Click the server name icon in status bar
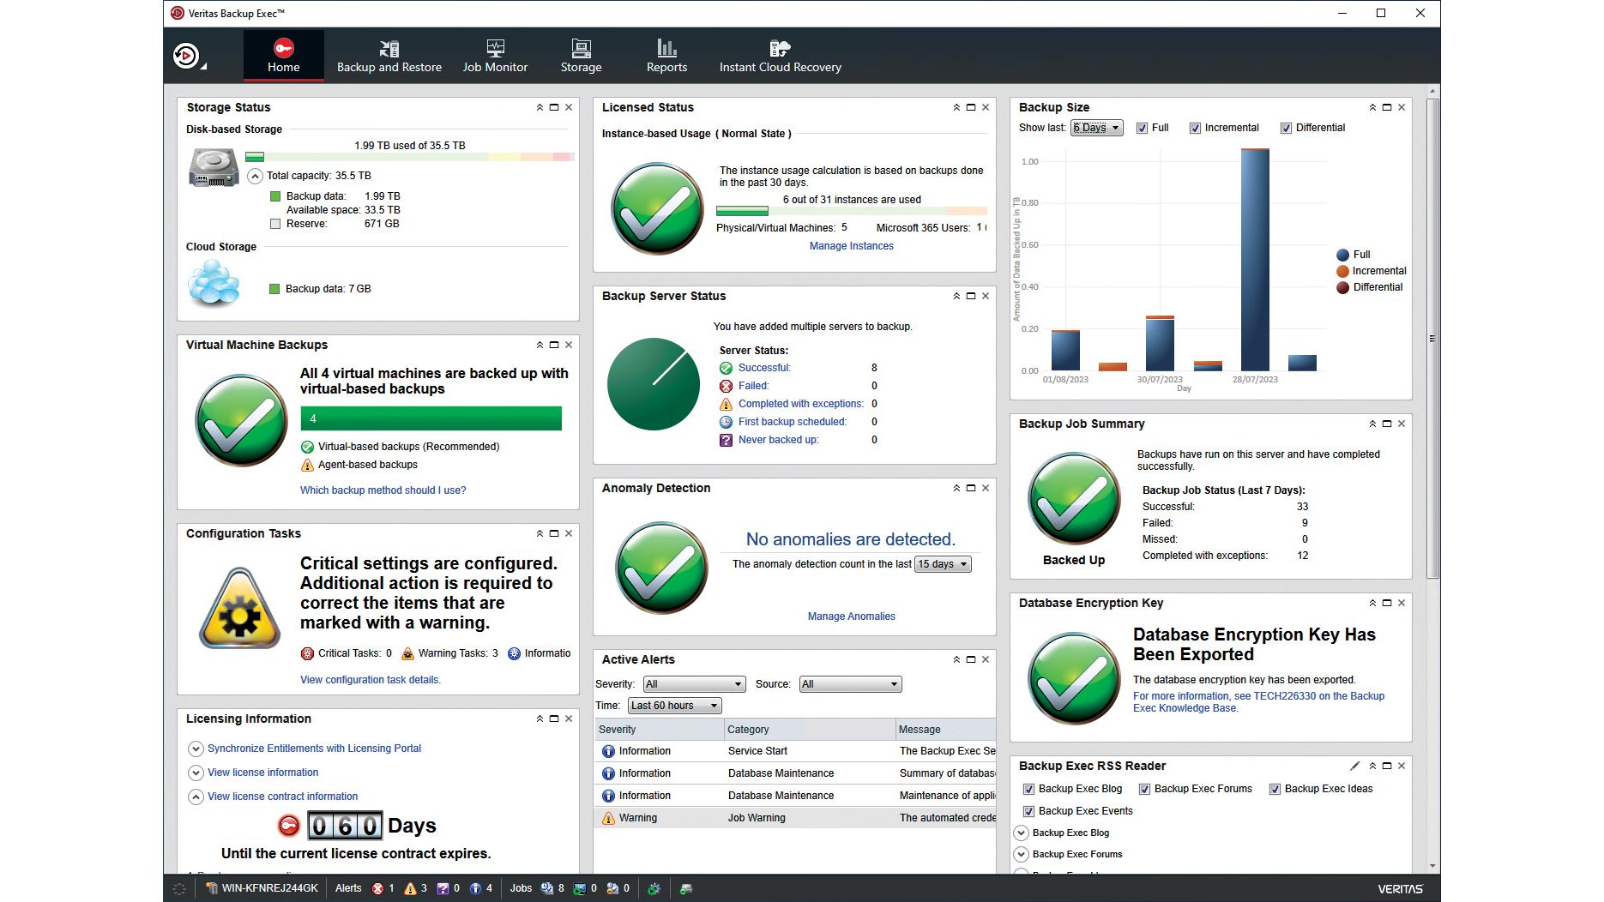The height and width of the screenshot is (902, 1604). (x=212, y=888)
